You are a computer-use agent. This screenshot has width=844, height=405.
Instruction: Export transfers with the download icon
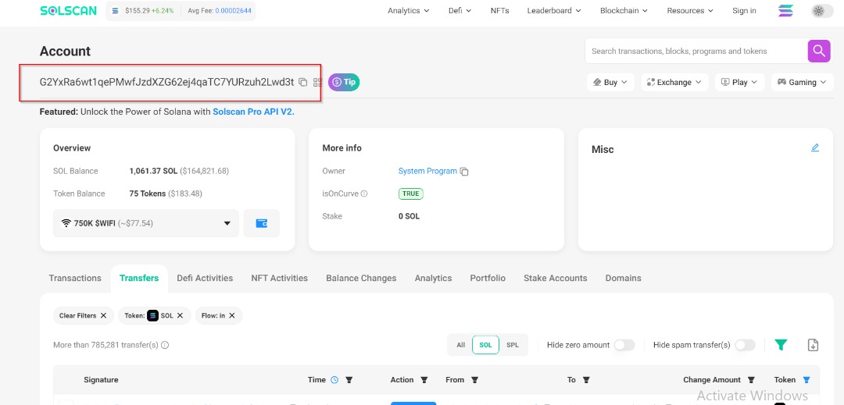[814, 345]
